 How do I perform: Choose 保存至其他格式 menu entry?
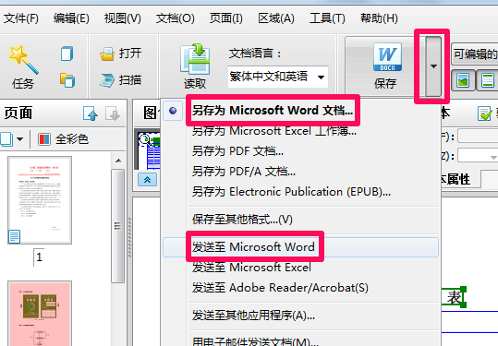click(x=242, y=220)
